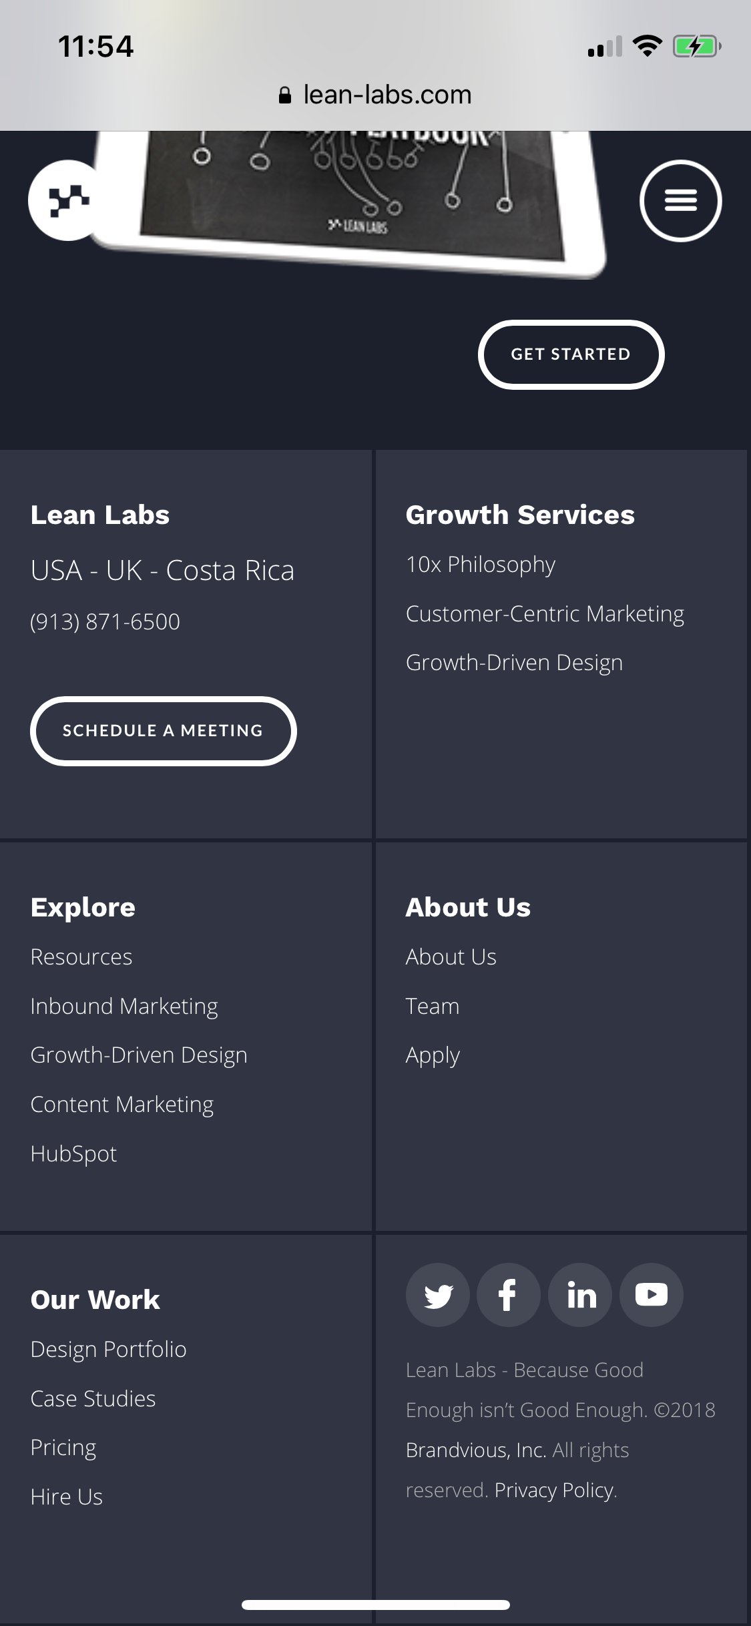Open the Customer-Centric Marketing link
Viewport: 751px width, 1626px height.
pyautogui.click(x=545, y=613)
